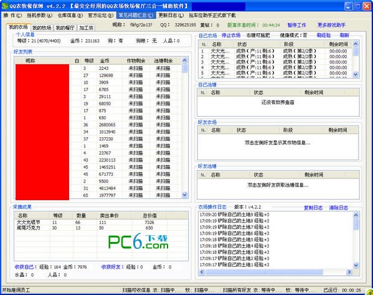Click the 清除日志 link
This screenshot has height=295, width=373.
tap(339, 208)
